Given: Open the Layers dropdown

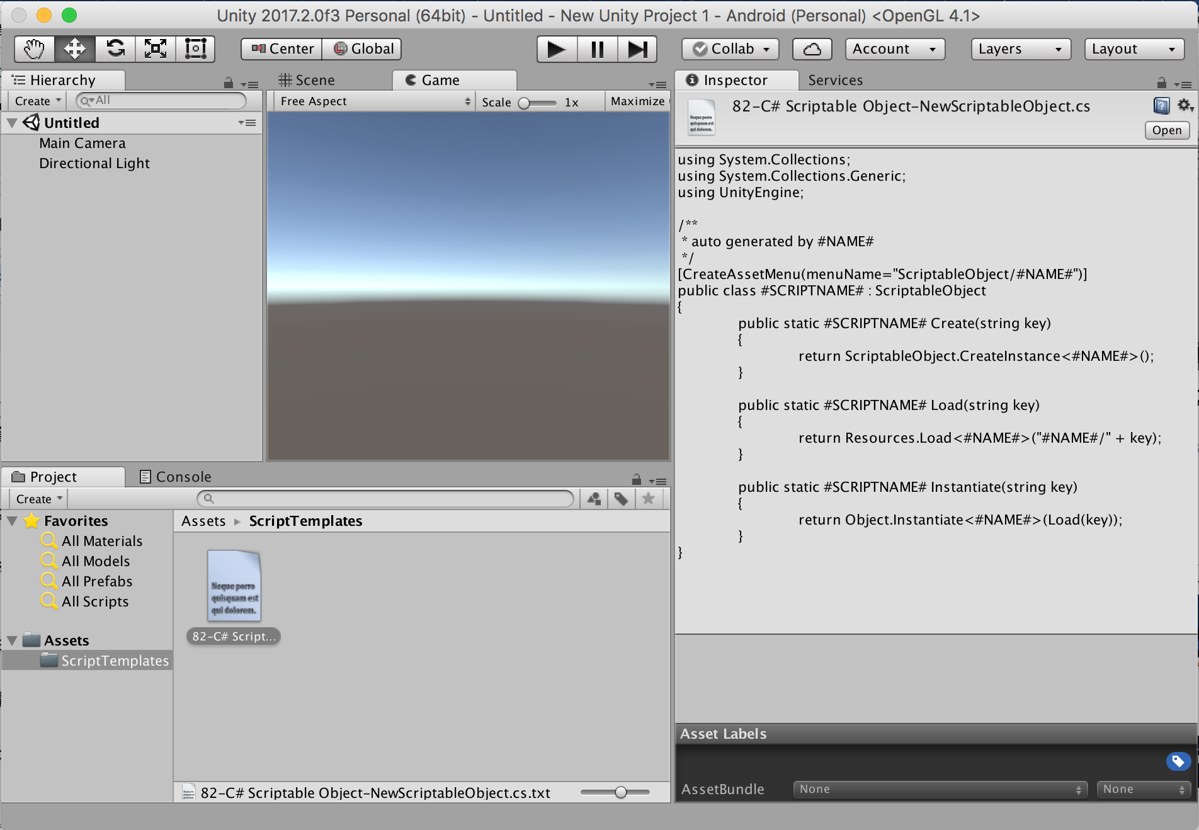Looking at the screenshot, I should [x=1021, y=49].
